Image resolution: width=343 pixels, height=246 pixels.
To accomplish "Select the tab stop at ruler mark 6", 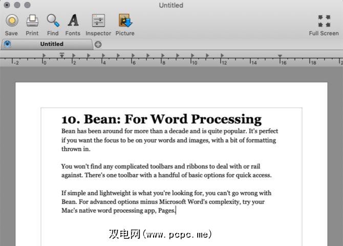I will click(x=133, y=55).
